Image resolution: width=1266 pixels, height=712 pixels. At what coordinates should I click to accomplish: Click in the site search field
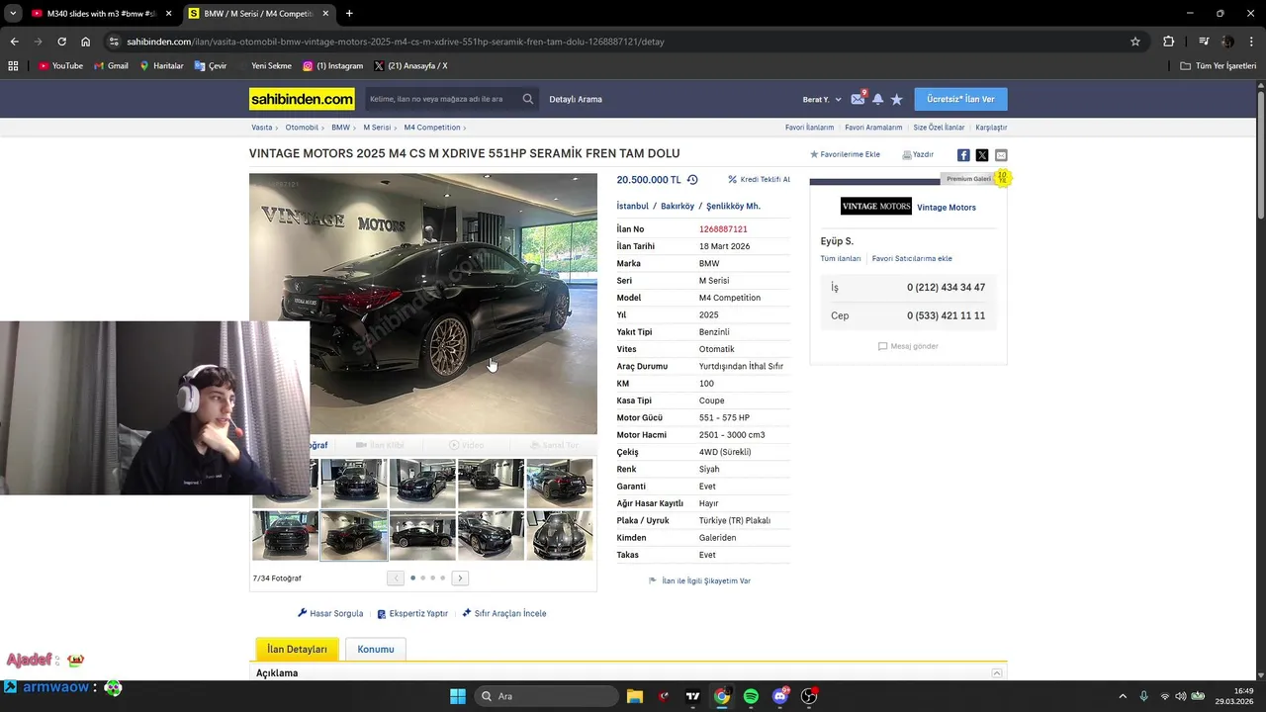click(x=441, y=99)
